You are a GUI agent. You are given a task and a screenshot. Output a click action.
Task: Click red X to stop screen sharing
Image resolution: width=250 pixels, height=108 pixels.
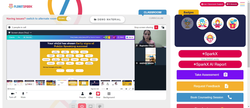156,27
